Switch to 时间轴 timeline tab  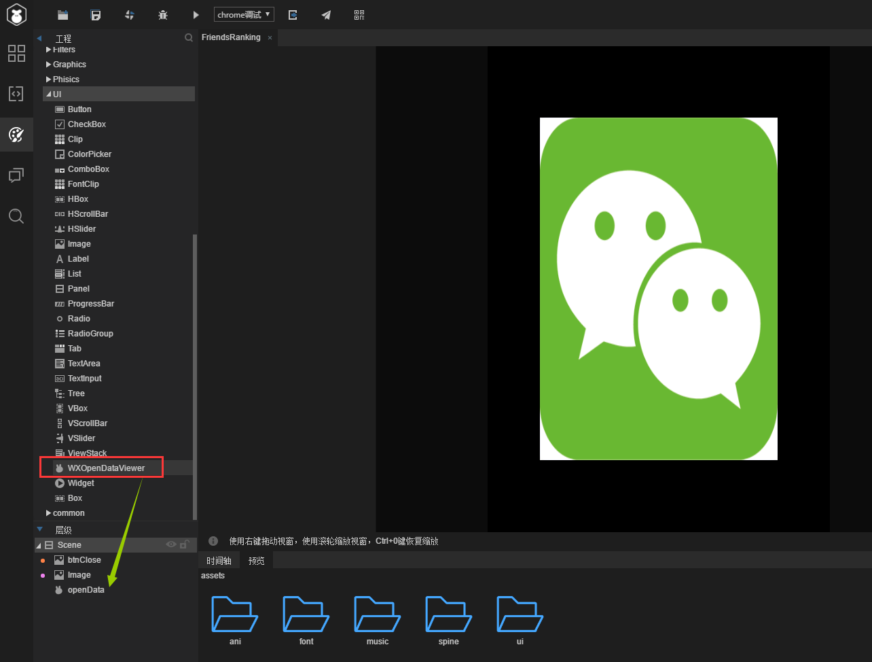tap(219, 561)
